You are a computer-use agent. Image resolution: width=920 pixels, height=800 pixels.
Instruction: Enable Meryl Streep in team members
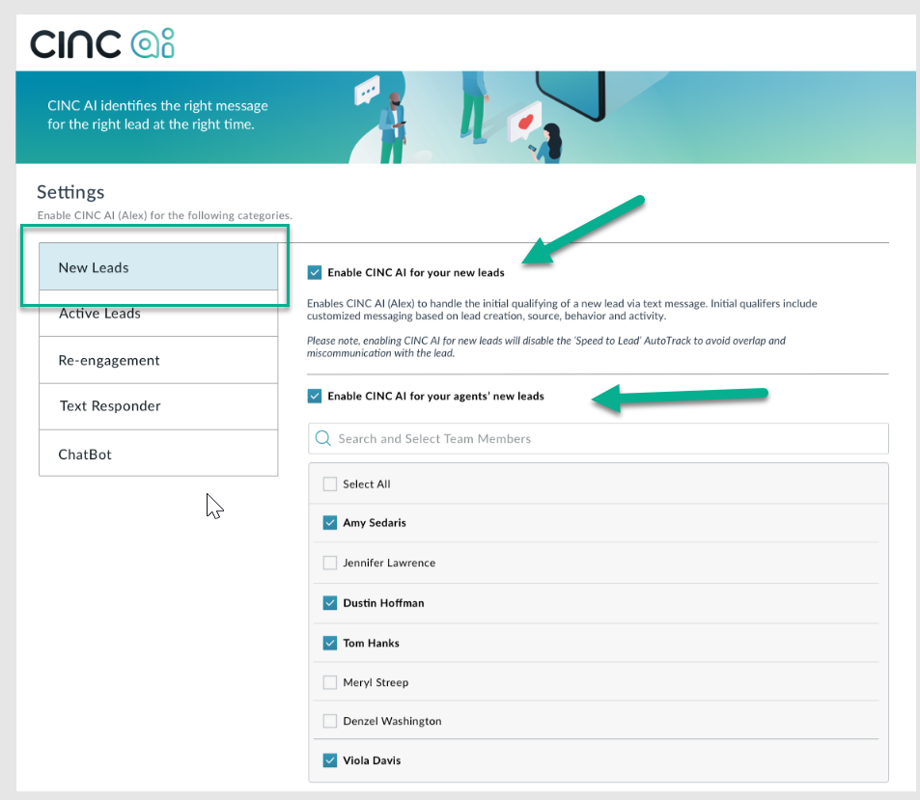[x=329, y=681]
